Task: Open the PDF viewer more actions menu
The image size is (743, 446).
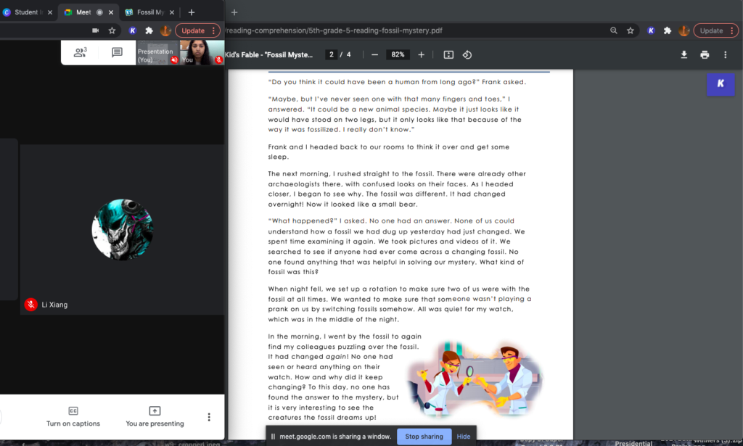Action: pos(725,54)
